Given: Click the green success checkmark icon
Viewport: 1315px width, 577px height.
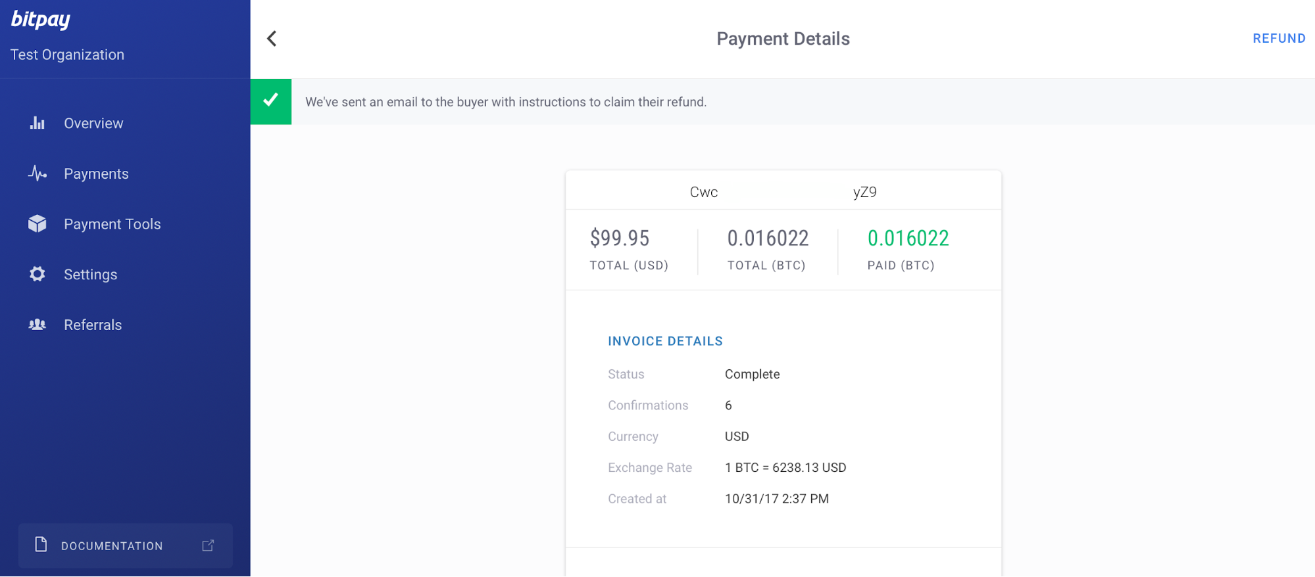Looking at the screenshot, I should pyautogui.click(x=271, y=101).
